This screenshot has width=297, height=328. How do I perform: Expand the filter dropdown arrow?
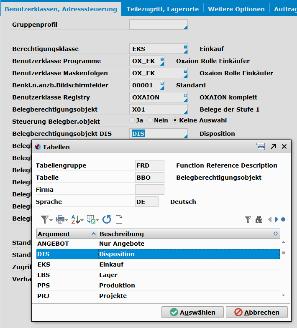[x=51, y=220]
